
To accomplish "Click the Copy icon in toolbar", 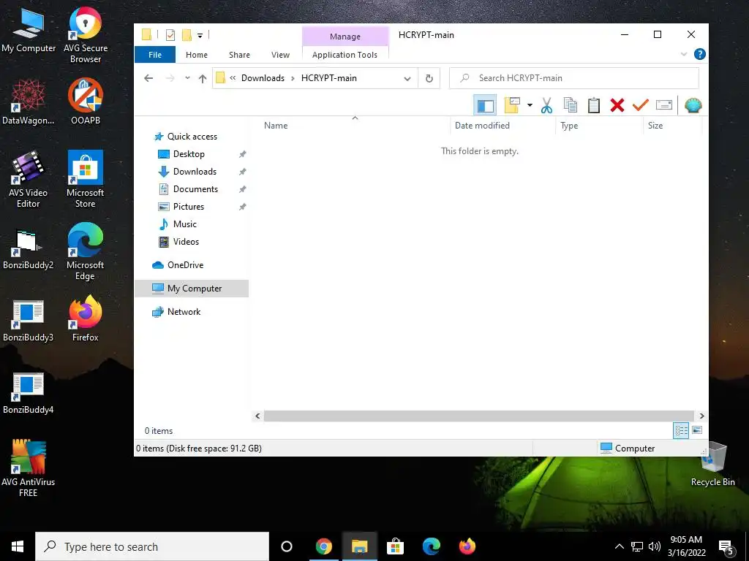I will [x=571, y=105].
